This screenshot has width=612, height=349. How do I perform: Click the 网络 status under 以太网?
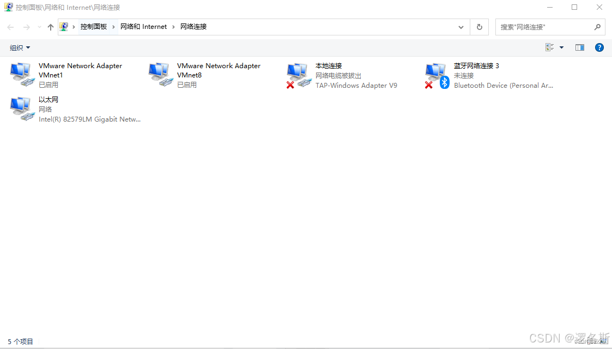click(45, 109)
